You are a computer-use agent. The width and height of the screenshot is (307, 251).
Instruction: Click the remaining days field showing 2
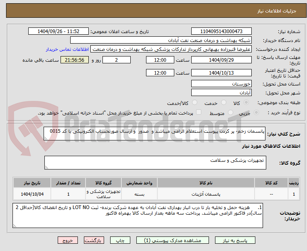click(117, 60)
